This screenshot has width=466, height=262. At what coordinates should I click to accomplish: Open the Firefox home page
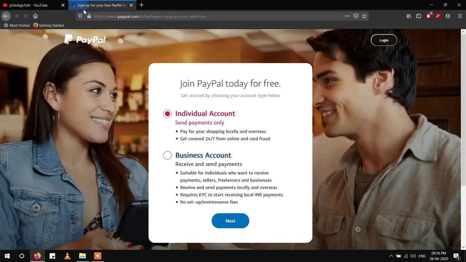click(x=35, y=16)
